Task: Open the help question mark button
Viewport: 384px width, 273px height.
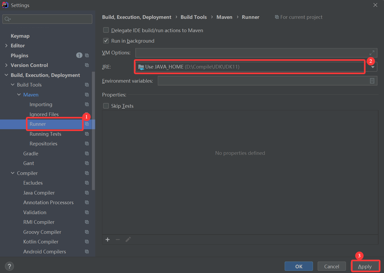Action: (x=9, y=266)
